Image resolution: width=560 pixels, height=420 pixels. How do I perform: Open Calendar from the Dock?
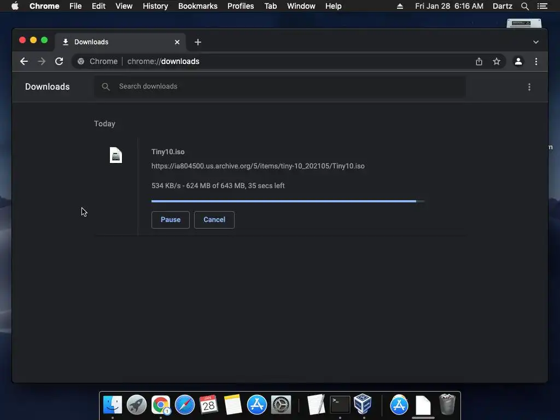[208, 405]
